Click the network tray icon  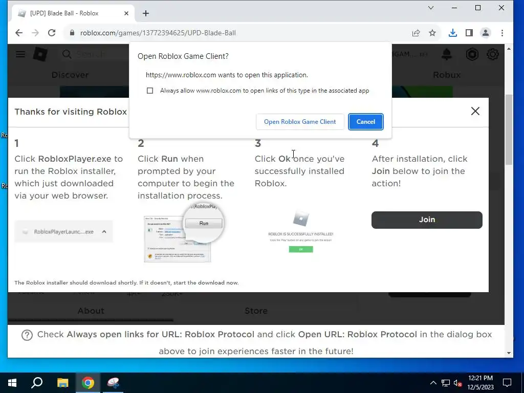(446, 383)
